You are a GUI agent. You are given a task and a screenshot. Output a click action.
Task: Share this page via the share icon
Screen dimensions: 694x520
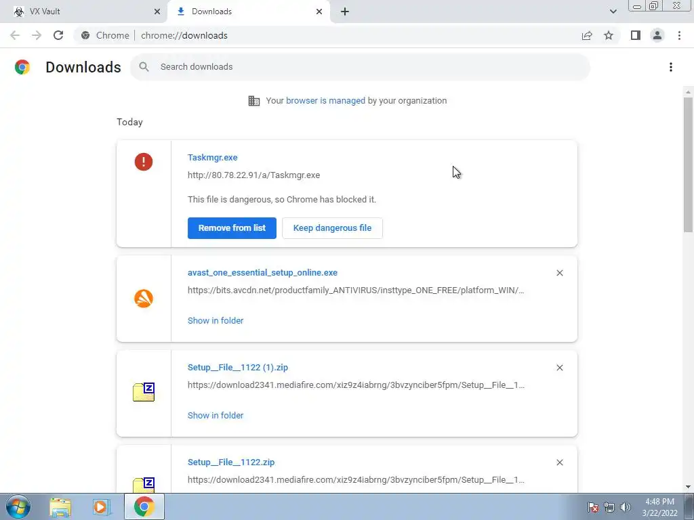tap(587, 35)
